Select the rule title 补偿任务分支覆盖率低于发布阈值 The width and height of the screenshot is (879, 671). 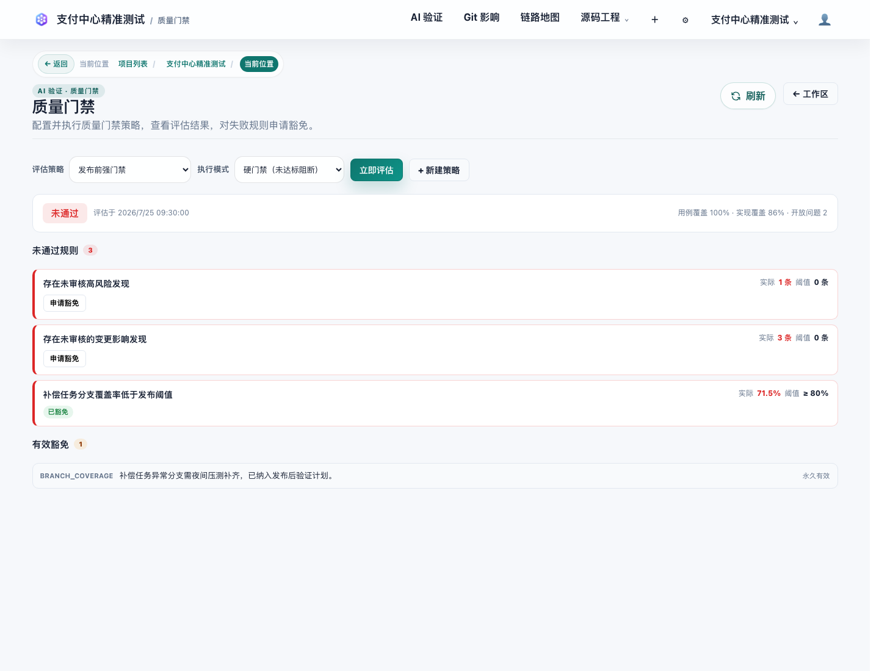pos(108,395)
